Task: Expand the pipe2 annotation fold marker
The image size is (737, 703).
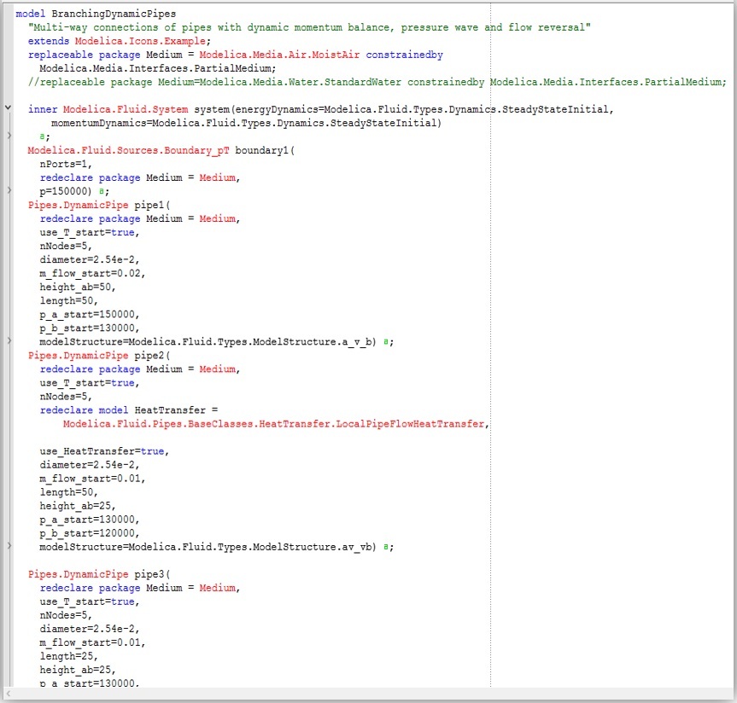Action: (9, 546)
